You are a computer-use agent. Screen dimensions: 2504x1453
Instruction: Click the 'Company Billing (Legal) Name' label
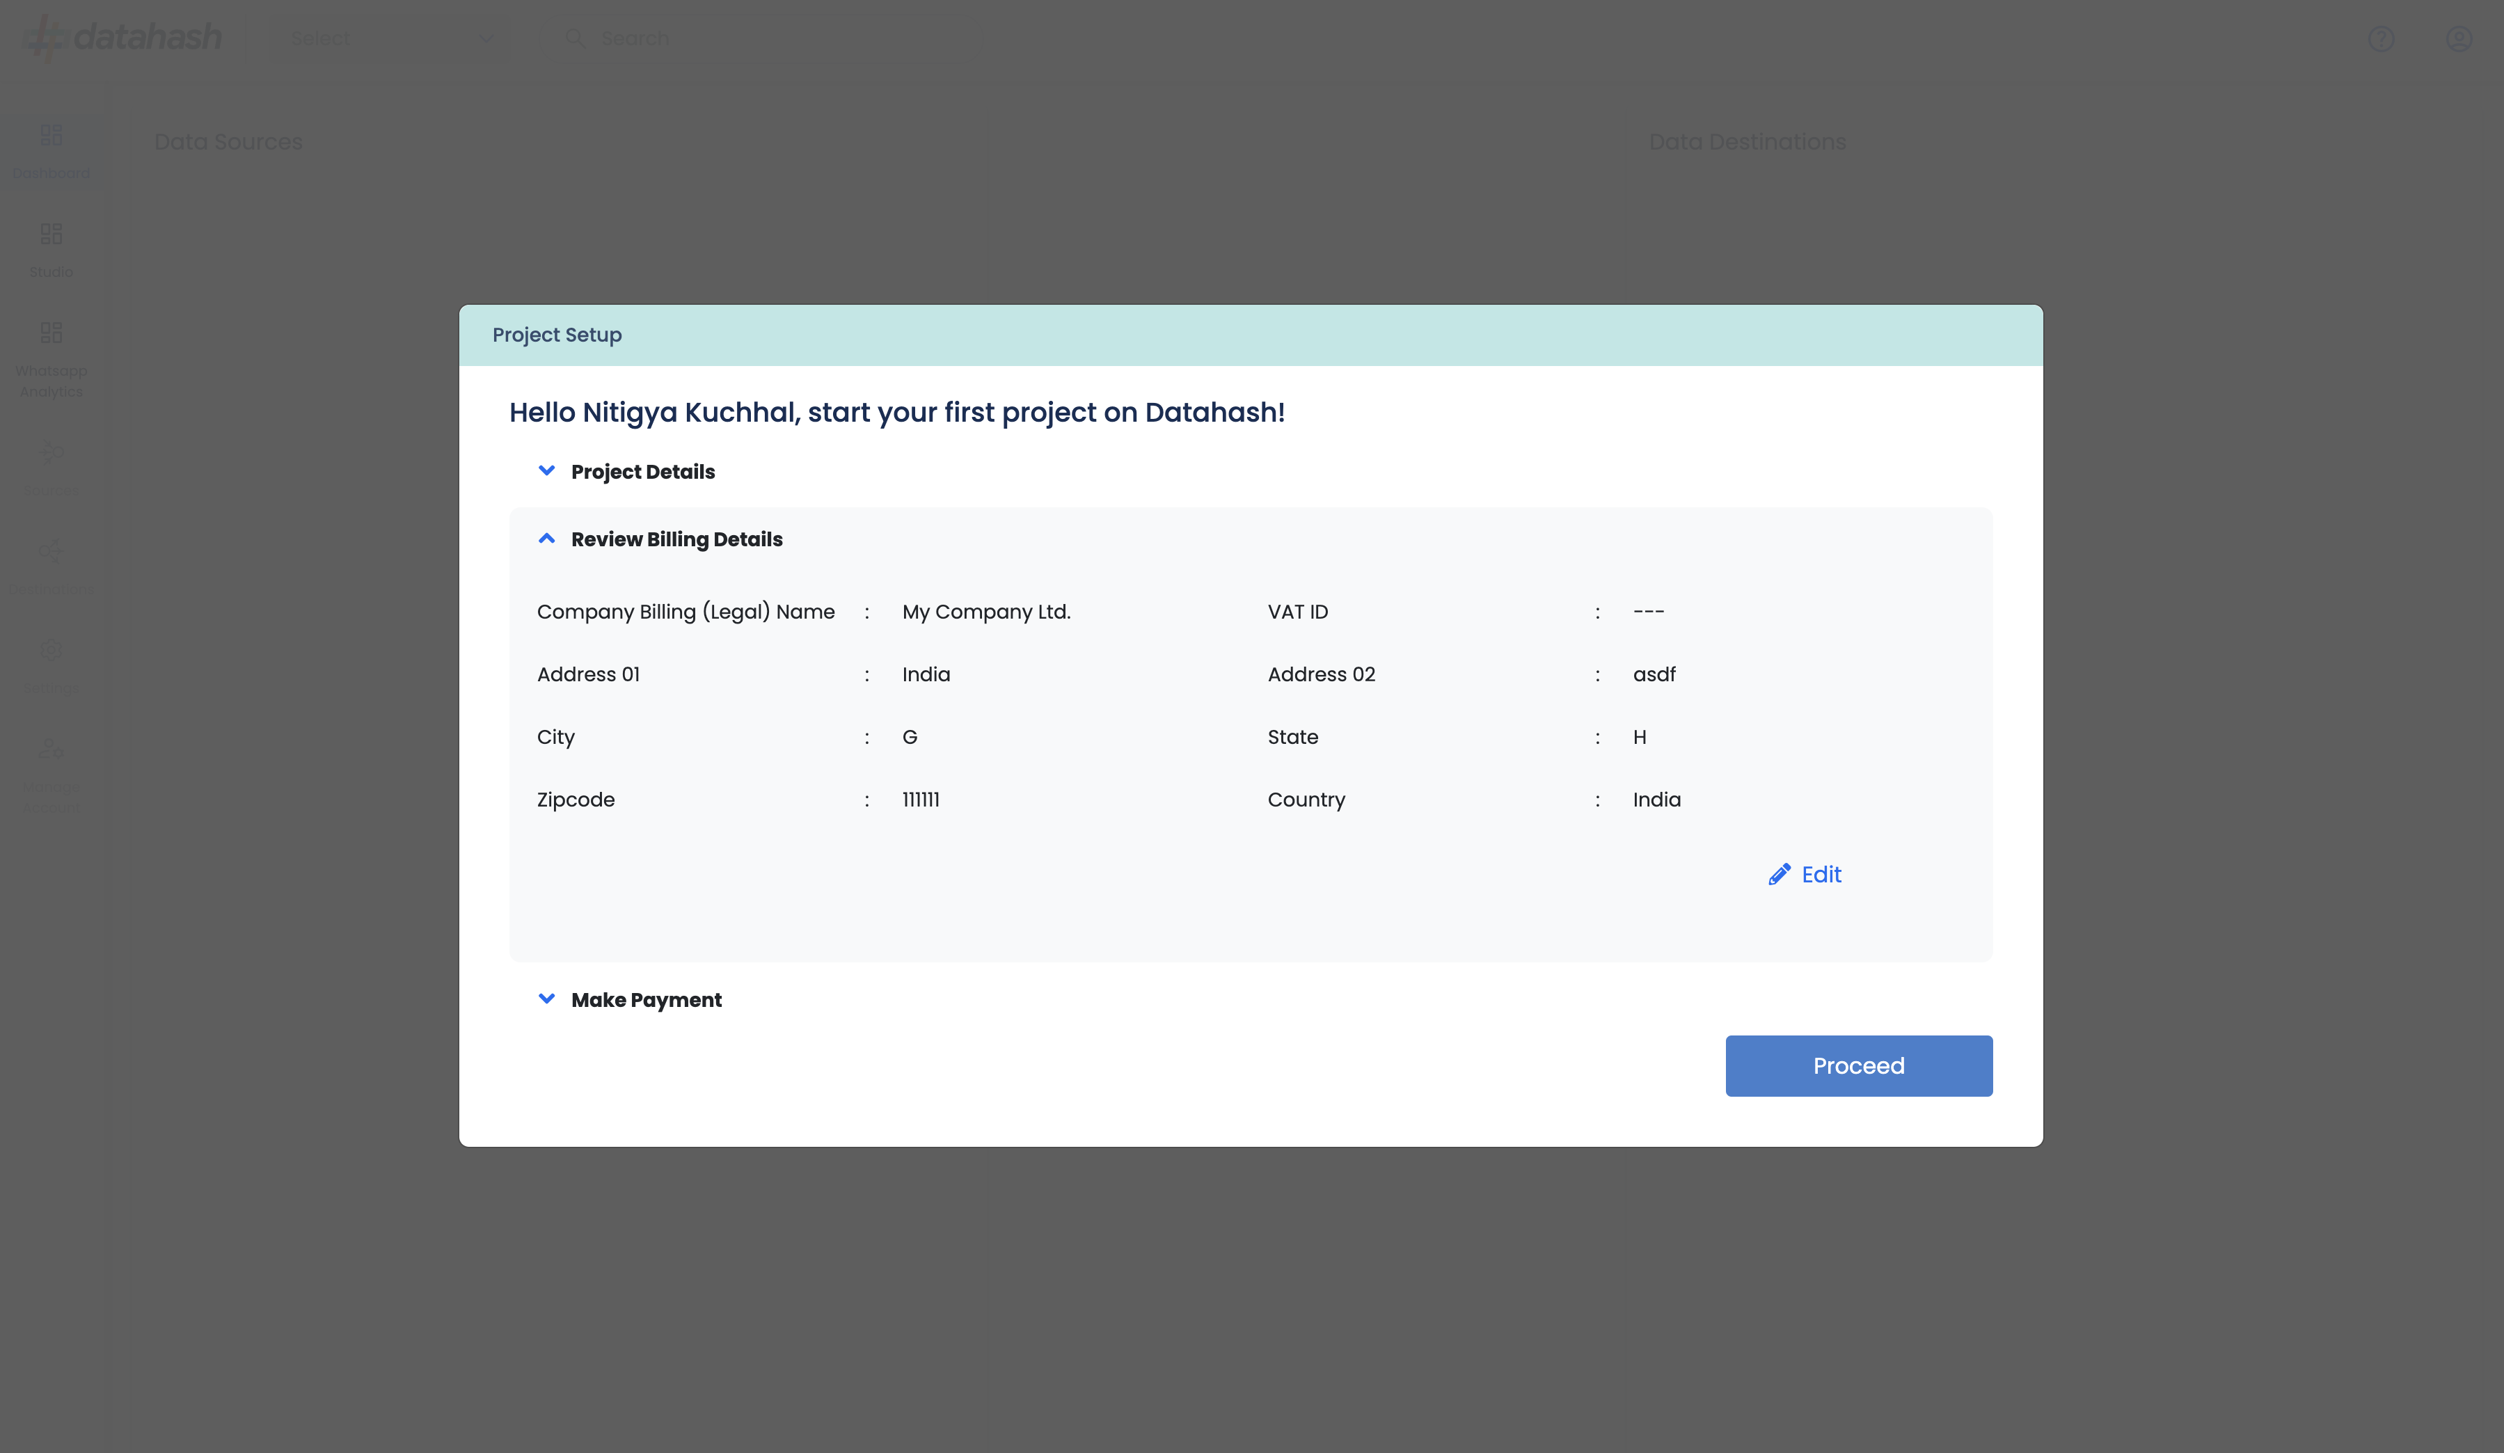pos(686,612)
